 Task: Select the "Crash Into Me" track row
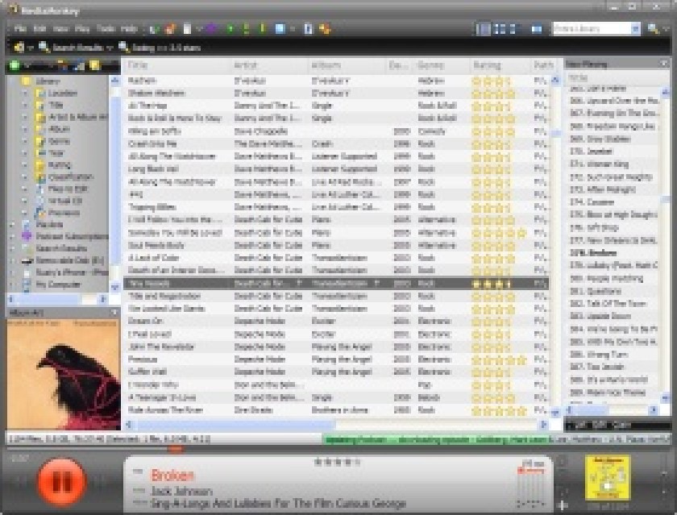336,143
